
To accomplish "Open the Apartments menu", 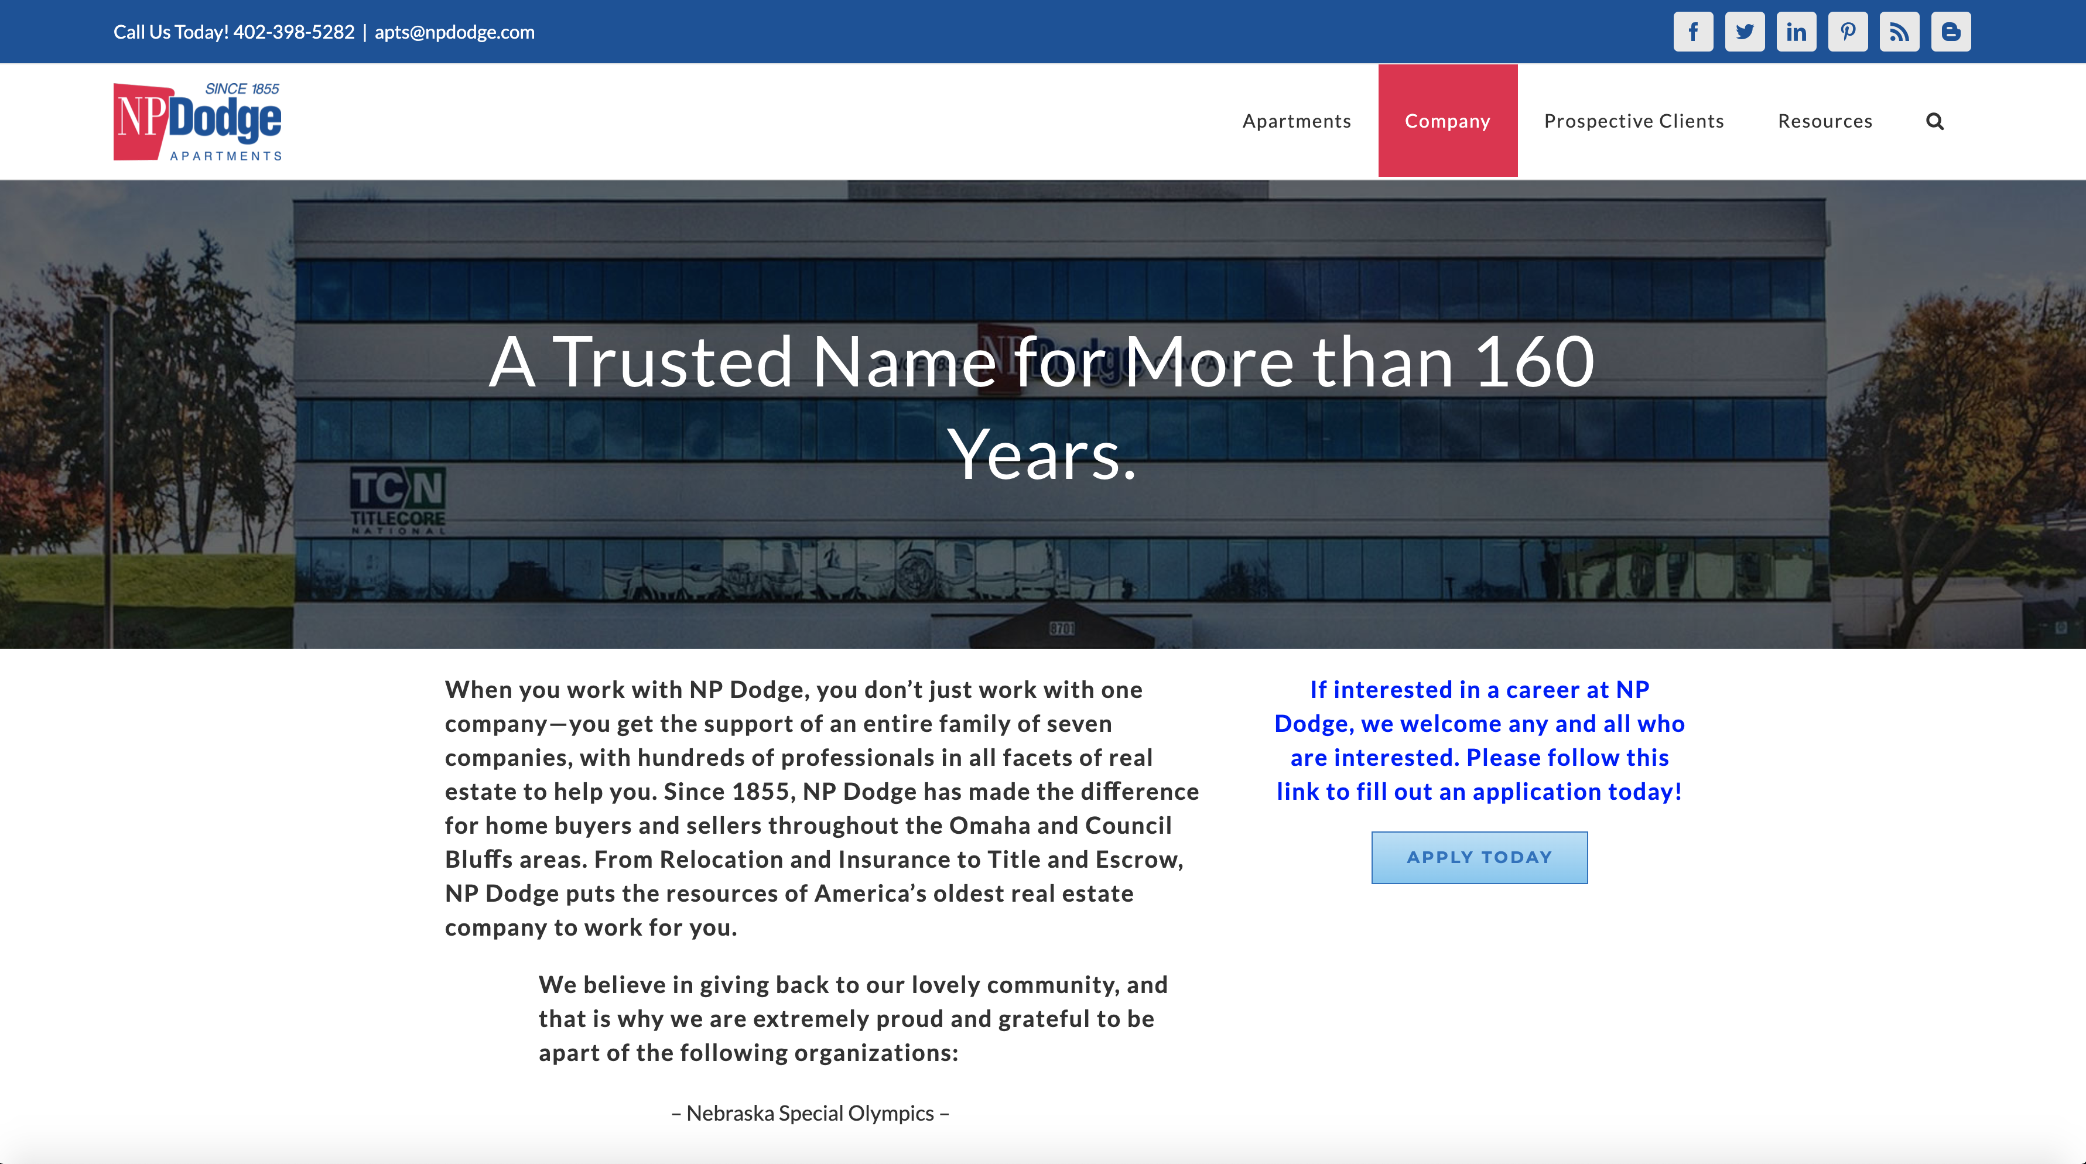I will pyautogui.click(x=1297, y=121).
